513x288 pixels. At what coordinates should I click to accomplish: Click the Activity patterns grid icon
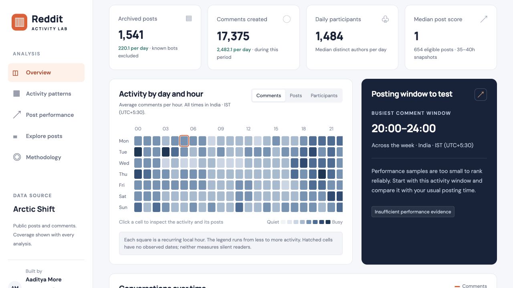(x=16, y=94)
